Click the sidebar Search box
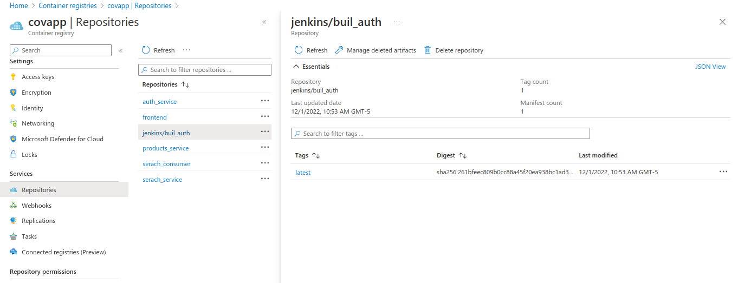Viewport: 738px width, 283px height. (61, 50)
